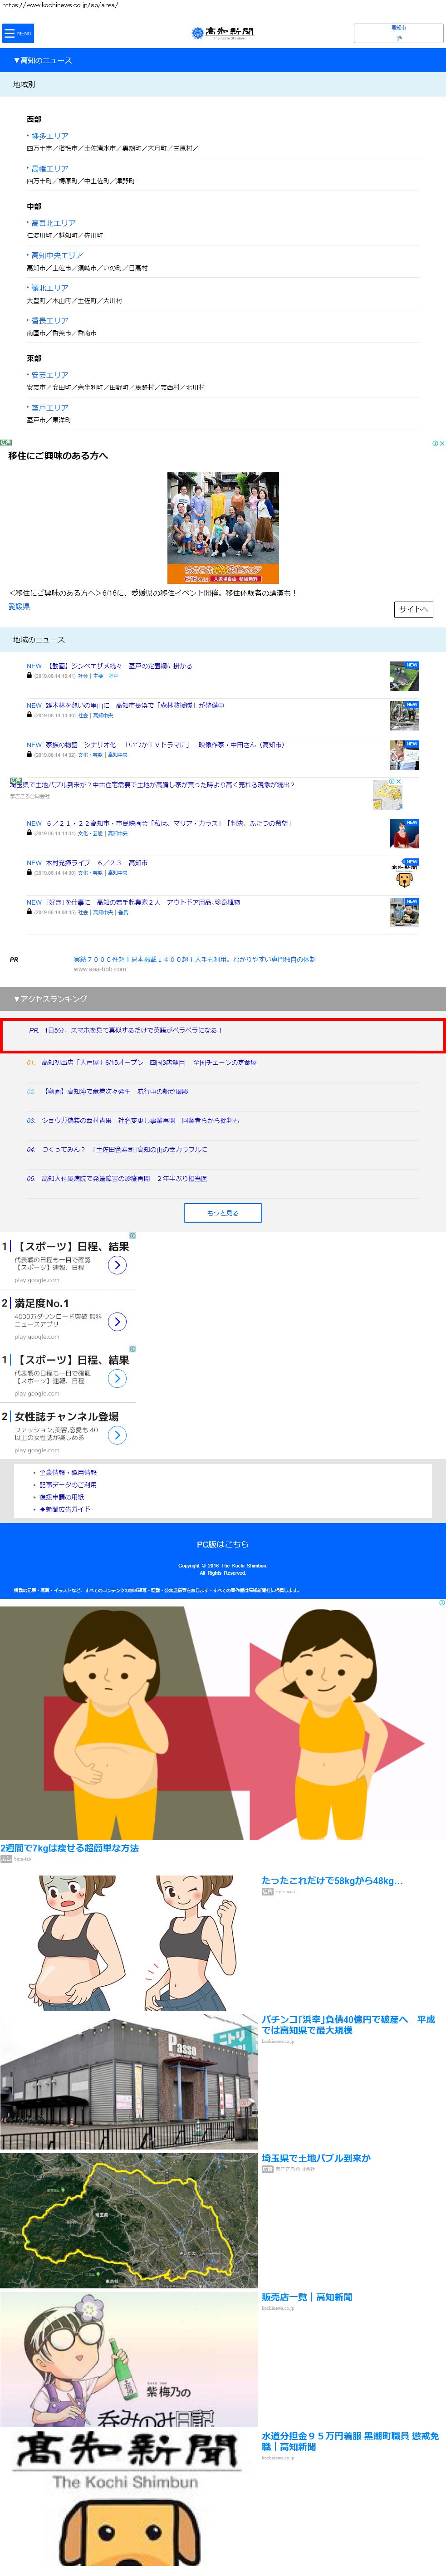Click the 紫梅乃の呑みのみ日記 cartoon thumbnail
This screenshot has height=2576, width=446.
point(129,2359)
